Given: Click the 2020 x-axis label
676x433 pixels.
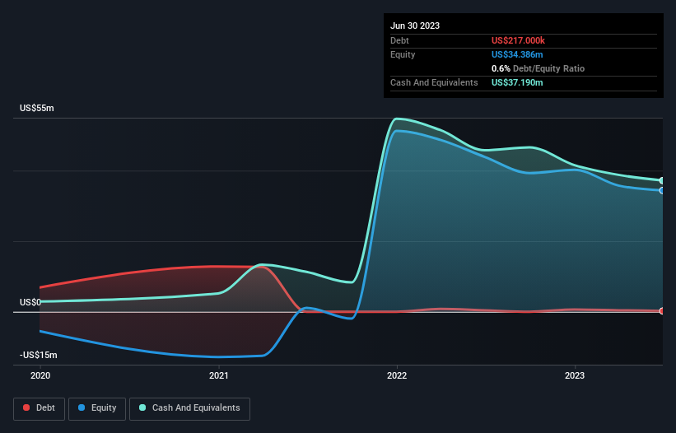Looking at the screenshot, I should (40, 375).
